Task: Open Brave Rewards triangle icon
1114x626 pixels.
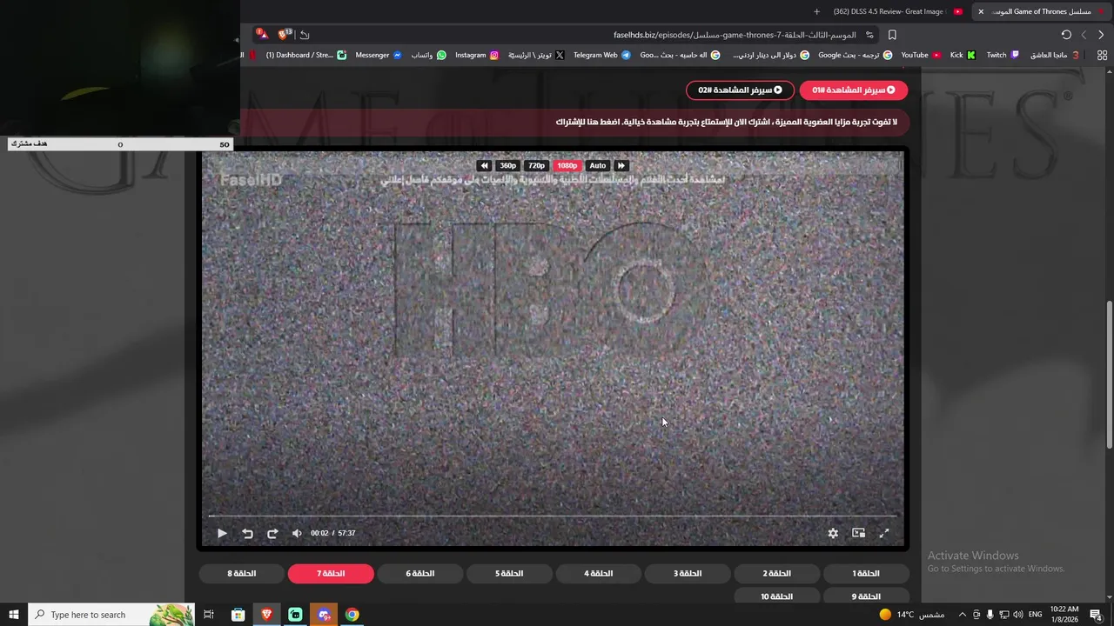Action: 263,35
